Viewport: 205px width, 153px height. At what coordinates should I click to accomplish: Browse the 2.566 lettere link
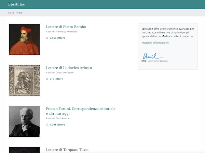57,38
